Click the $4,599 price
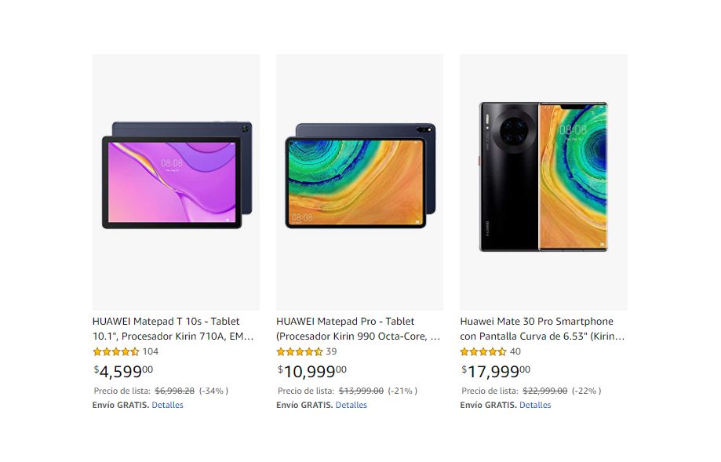The width and height of the screenshot is (721, 462). point(123,370)
